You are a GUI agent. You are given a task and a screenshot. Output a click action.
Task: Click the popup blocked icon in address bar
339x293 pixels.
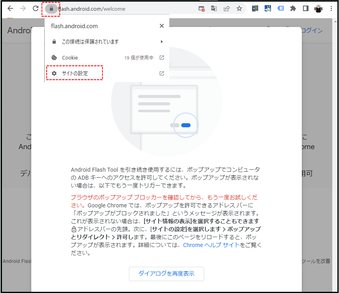pos(201,9)
